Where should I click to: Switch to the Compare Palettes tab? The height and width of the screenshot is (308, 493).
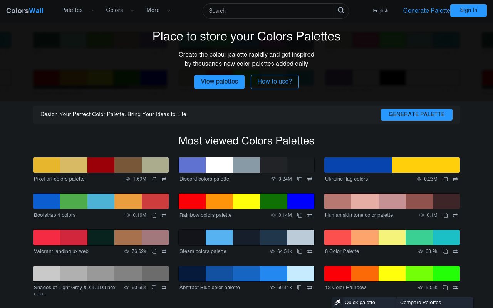[421, 302]
